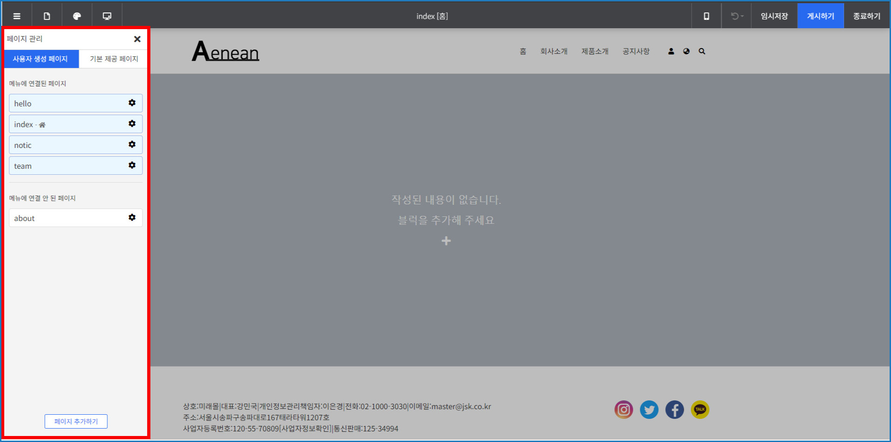Open the hamburger menu icon

click(x=17, y=16)
